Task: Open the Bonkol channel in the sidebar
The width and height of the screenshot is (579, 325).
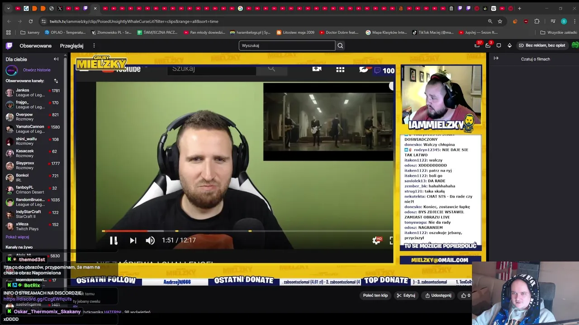Action: coord(33,178)
